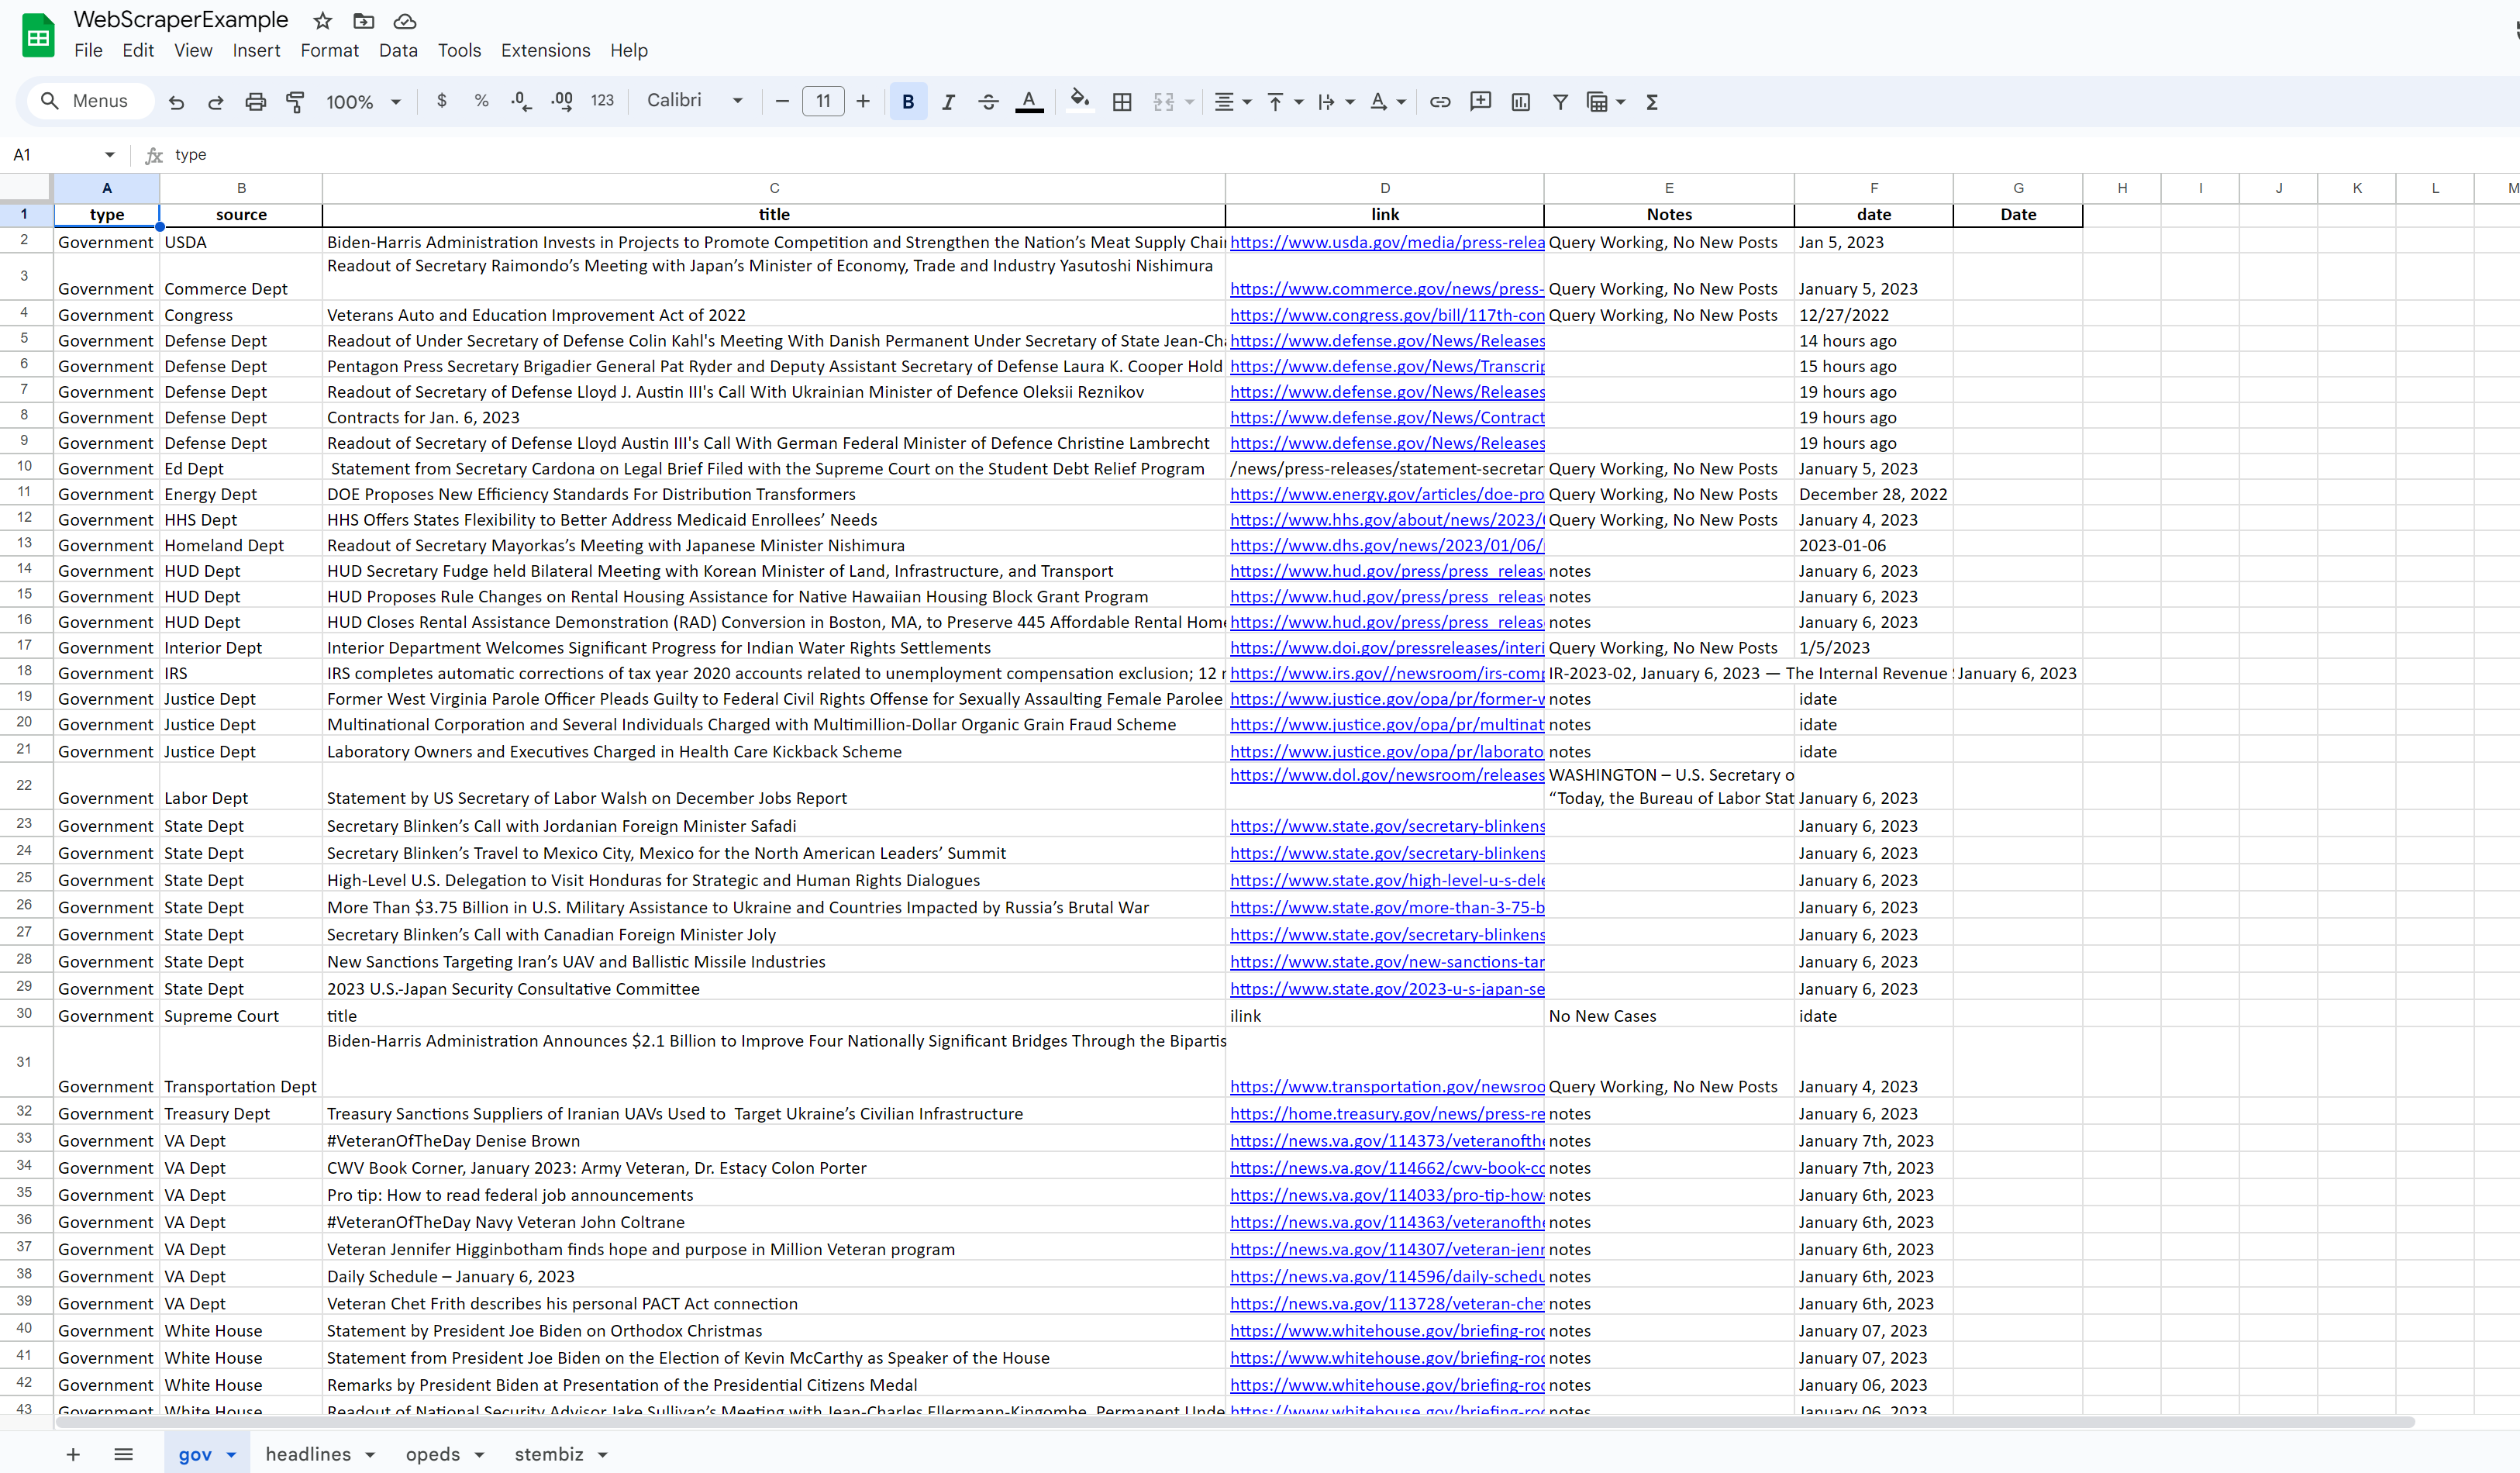Open the Functions sigma icon
Viewport: 2520px width, 1473px height.
[1652, 101]
